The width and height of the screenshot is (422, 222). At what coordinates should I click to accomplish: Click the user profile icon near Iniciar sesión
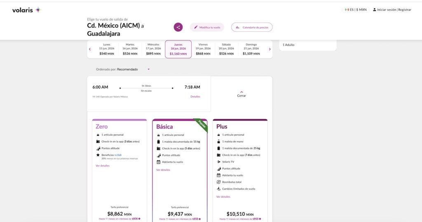click(374, 10)
